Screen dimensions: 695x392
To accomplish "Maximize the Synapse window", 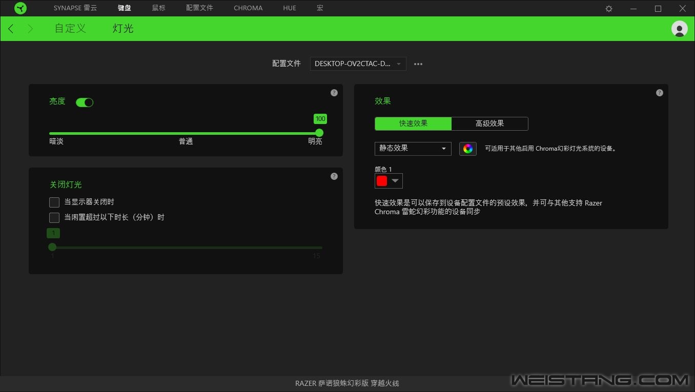I will [658, 9].
